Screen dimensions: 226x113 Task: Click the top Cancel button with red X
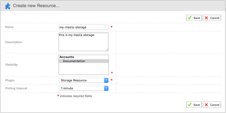(212, 18)
